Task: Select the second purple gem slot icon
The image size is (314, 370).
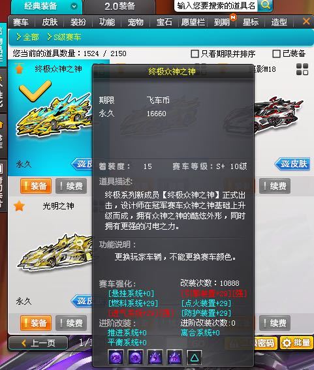Action: (135, 357)
